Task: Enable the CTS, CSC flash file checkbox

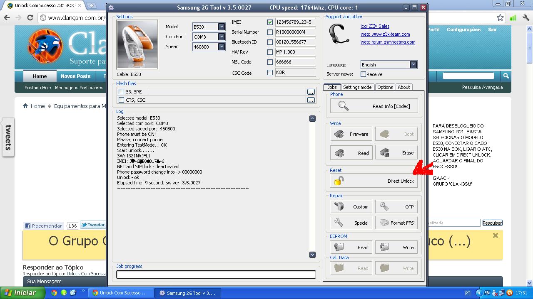Action: (121, 100)
